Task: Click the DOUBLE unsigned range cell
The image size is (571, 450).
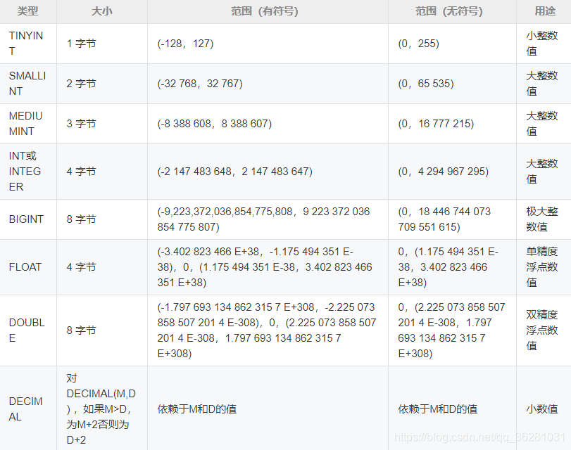Action: [451, 330]
